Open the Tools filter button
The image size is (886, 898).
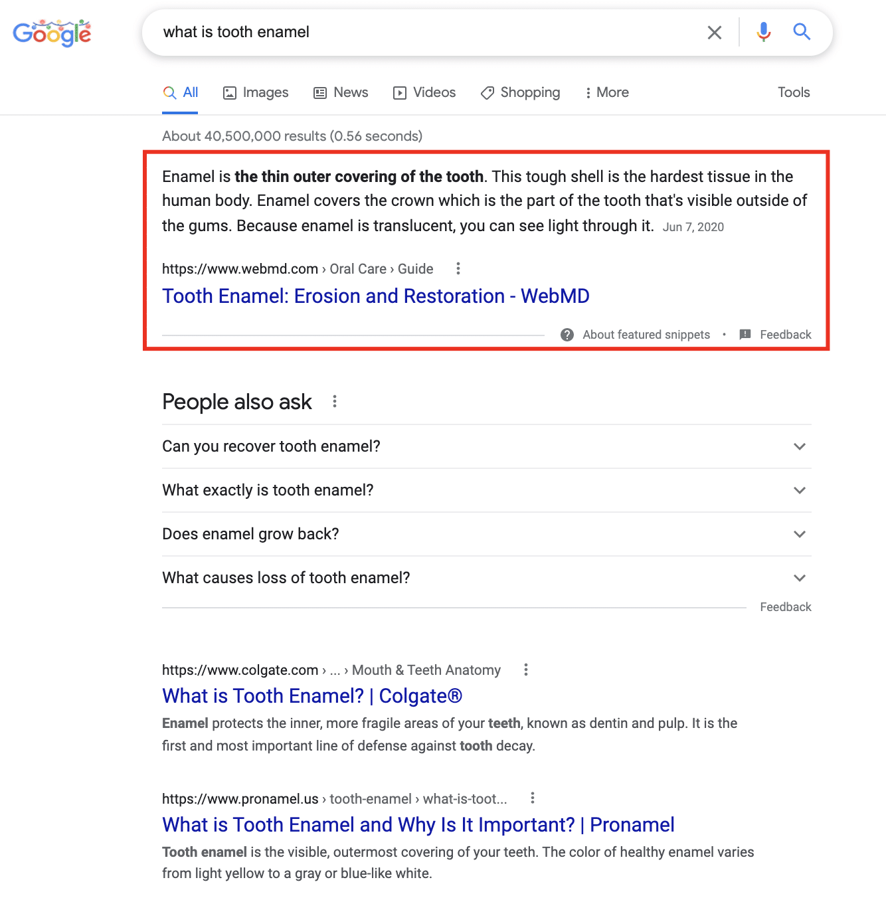coord(794,92)
